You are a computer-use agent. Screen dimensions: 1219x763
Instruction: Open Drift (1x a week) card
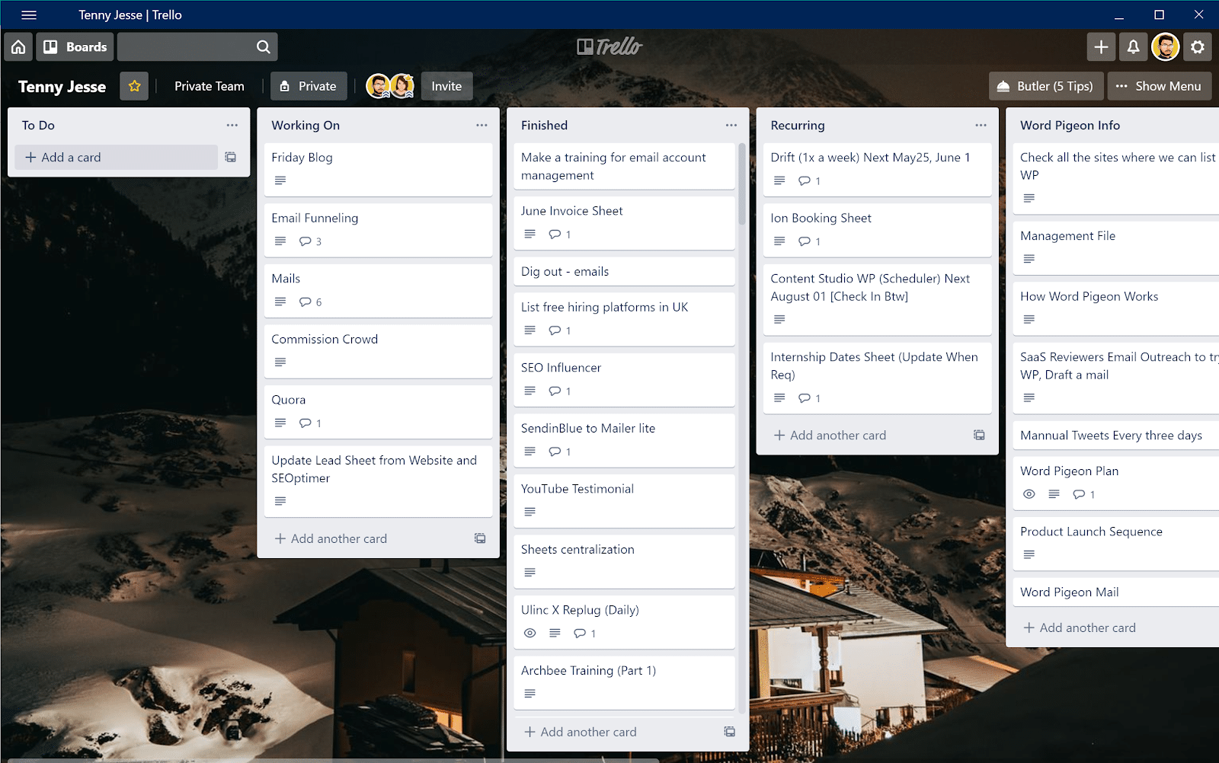878,170
